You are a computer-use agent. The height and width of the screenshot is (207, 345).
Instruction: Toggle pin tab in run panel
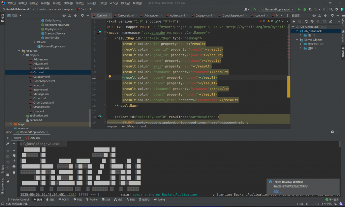[8, 182]
